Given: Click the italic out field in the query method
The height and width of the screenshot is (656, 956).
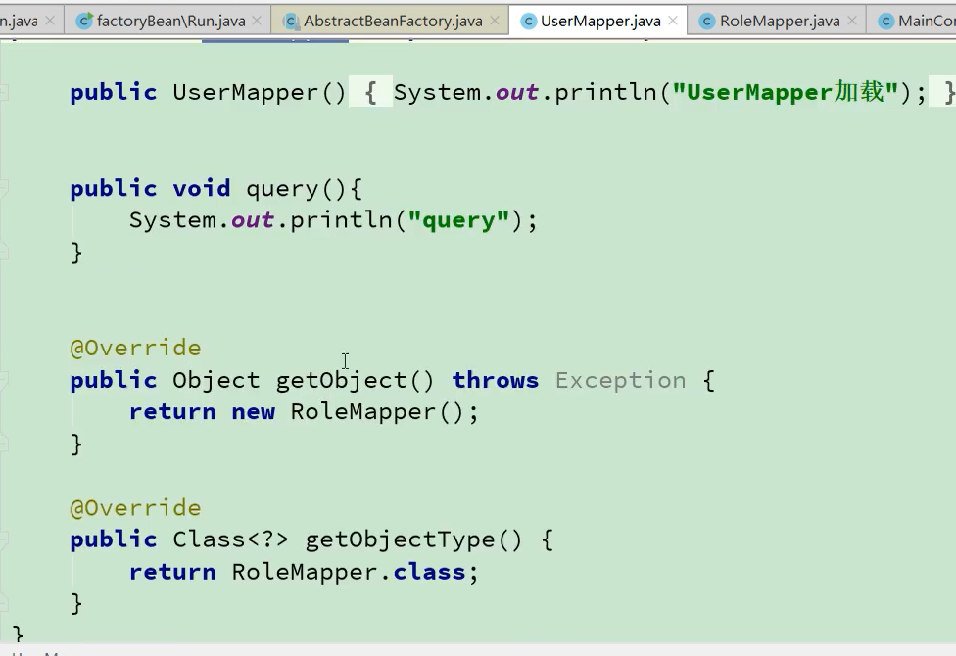Looking at the screenshot, I should [252, 220].
